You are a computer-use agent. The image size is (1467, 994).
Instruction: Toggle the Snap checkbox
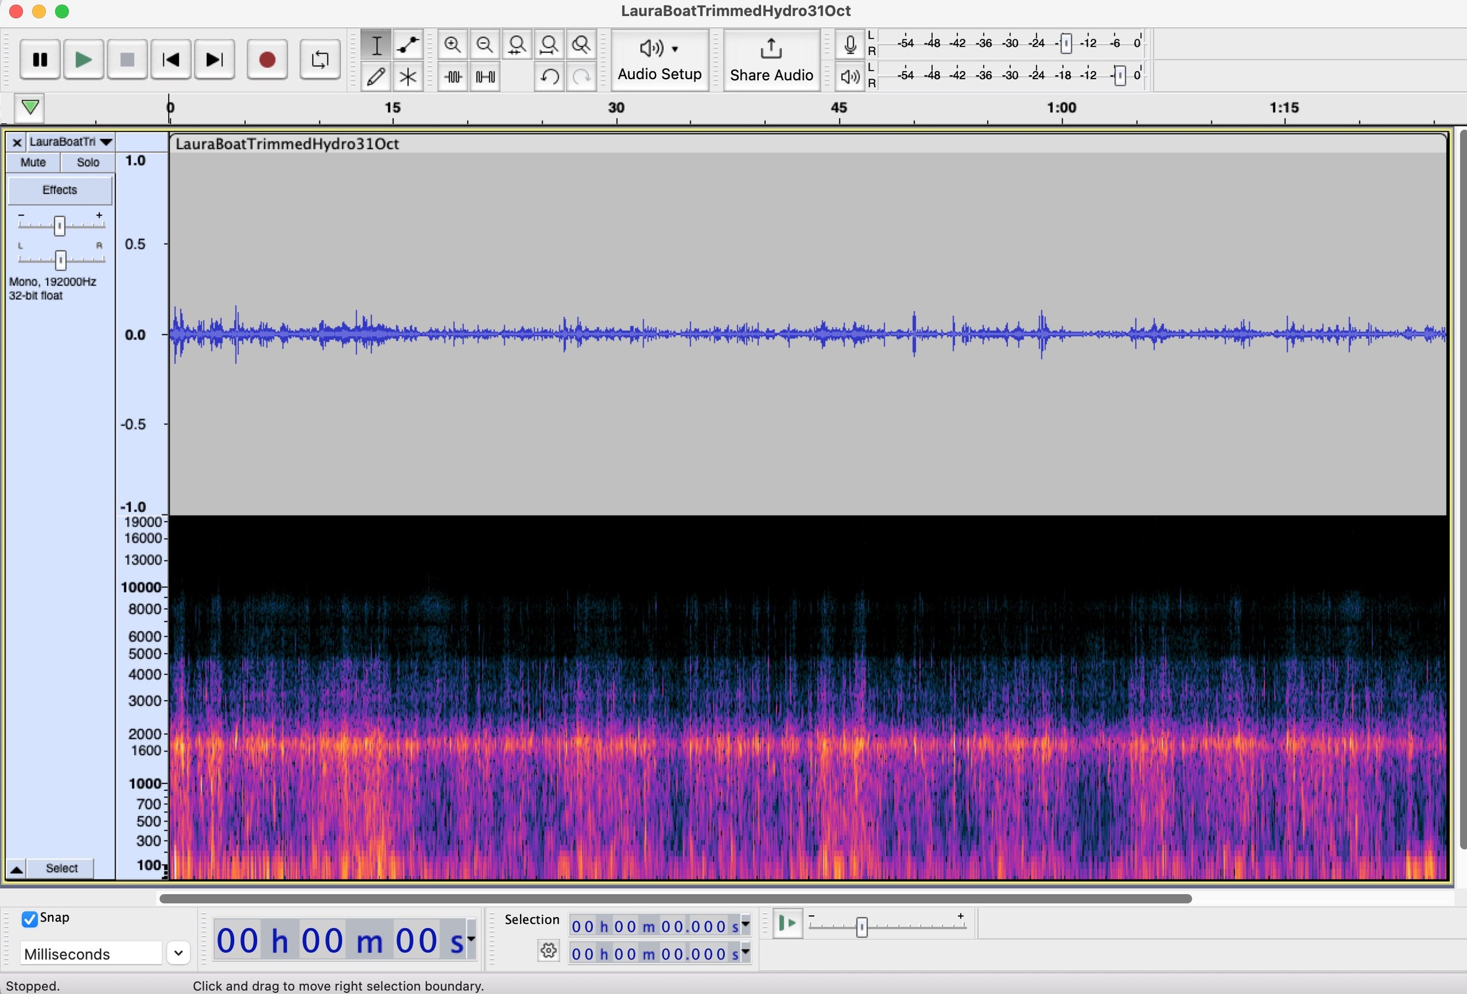point(29,919)
